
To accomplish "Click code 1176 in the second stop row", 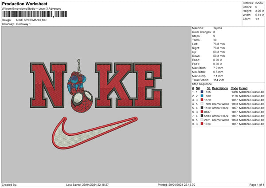I will (235, 96).
